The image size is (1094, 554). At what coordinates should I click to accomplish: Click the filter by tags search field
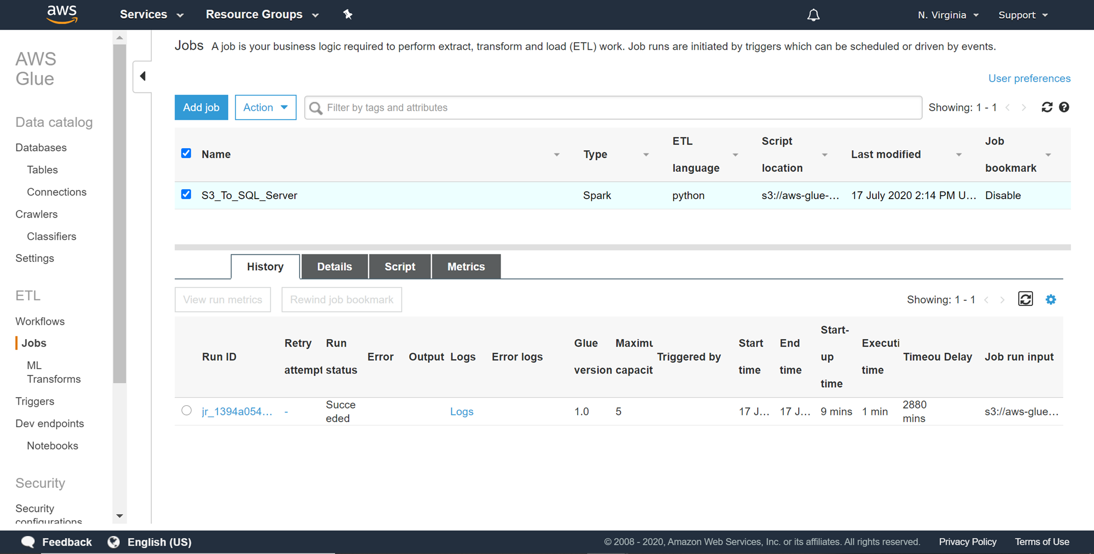click(x=613, y=108)
